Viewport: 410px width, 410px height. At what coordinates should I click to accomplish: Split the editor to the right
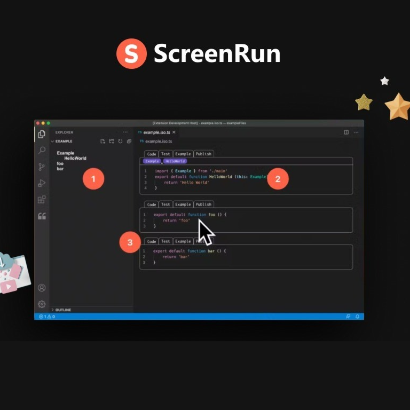click(346, 132)
